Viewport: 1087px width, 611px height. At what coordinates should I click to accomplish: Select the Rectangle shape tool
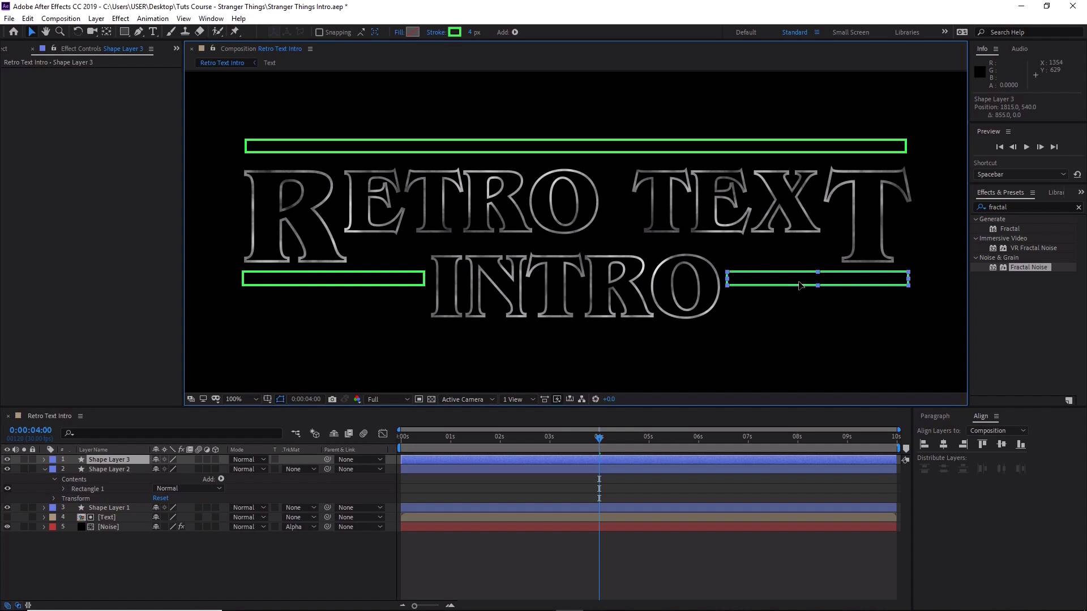125,32
